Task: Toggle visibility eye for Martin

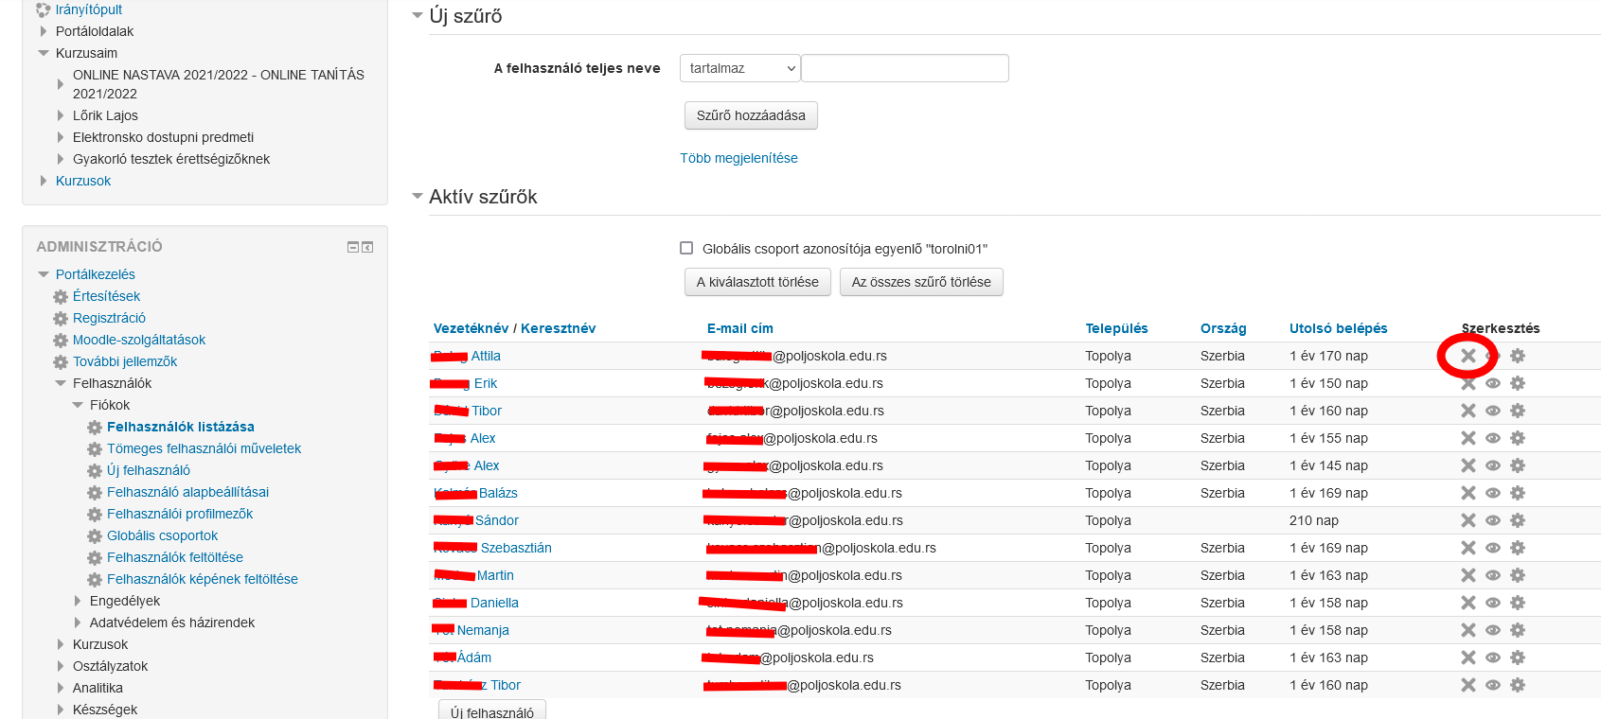Action: pos(1493,575)
